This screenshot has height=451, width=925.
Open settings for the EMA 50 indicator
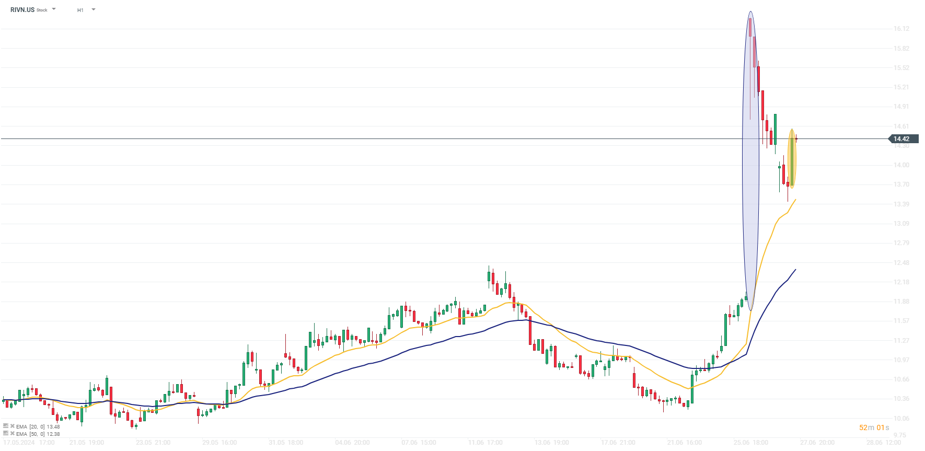pyautogui.click(x=6, y=434)
